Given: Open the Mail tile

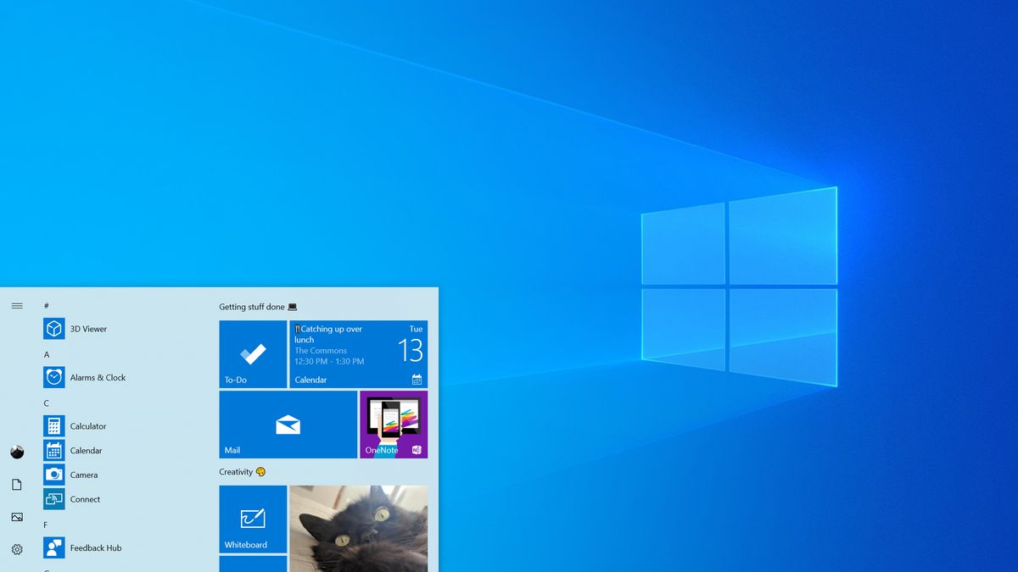Looking at the screenshot, I should tap(288, 425).
